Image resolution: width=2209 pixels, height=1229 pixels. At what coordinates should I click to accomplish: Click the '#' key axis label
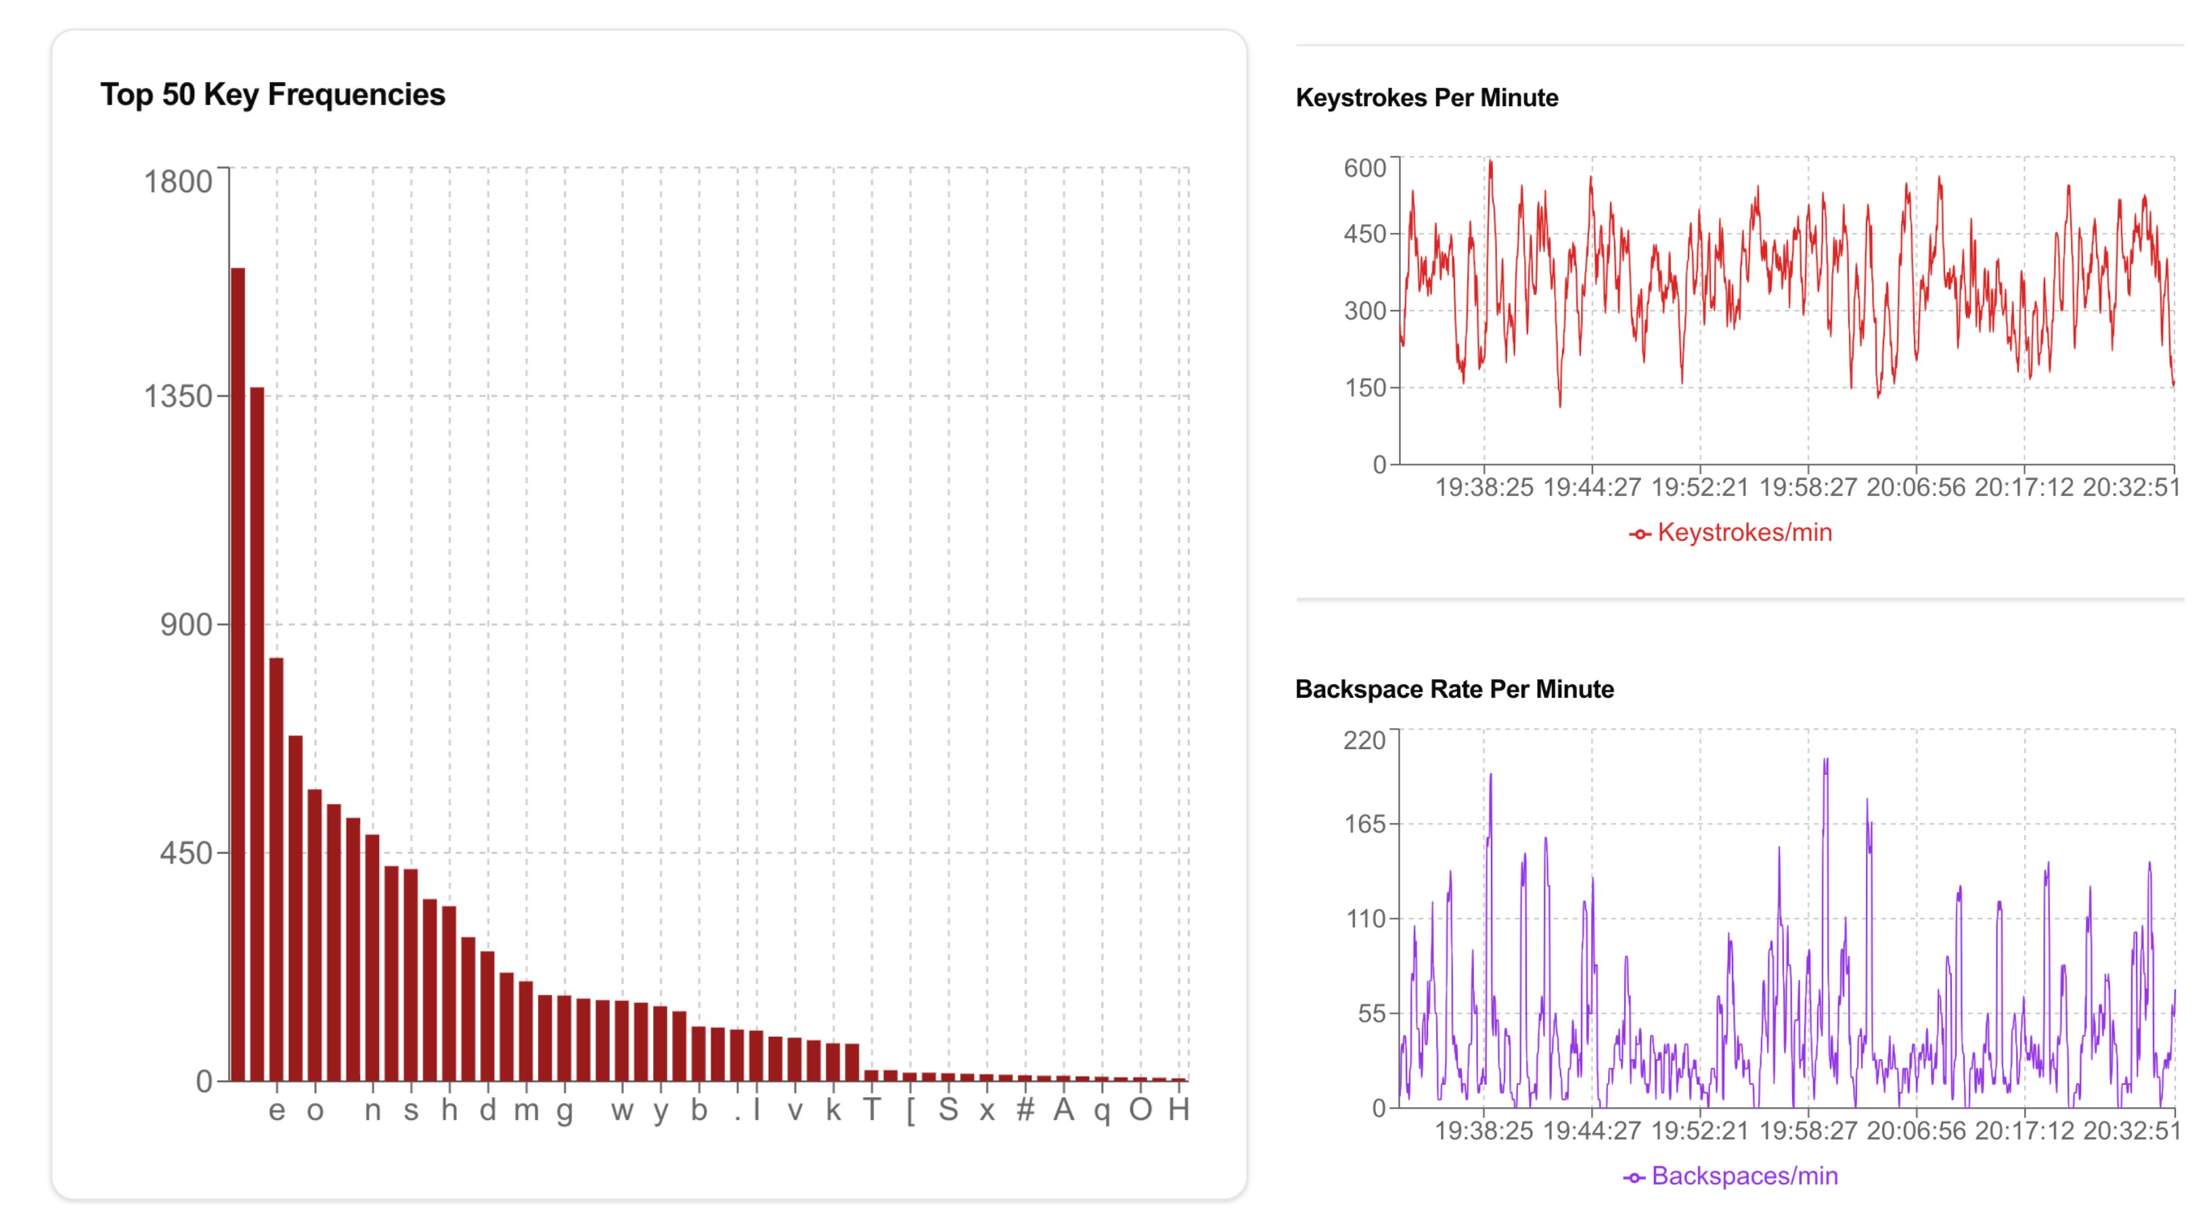(1025, 1110)
